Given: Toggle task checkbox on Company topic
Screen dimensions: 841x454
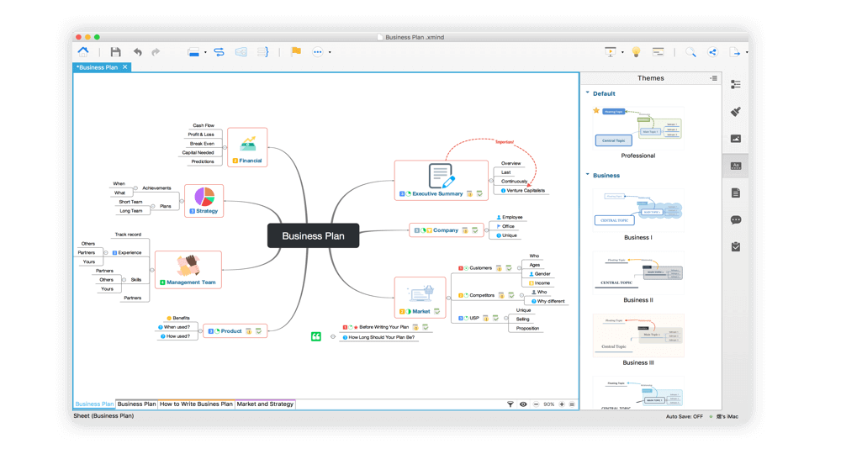Looking at the screenshot, I should [x=474, y=230].
